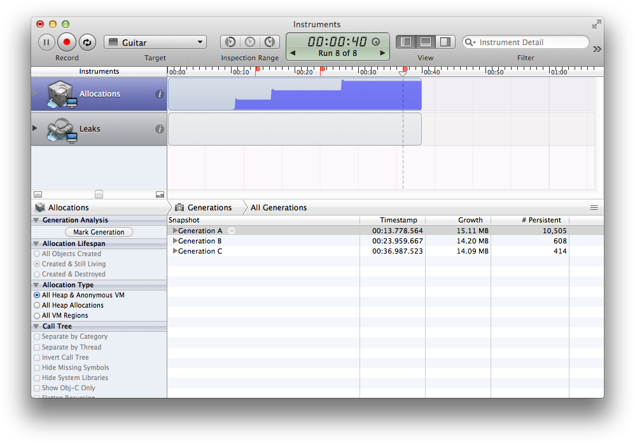This screenshot has width=635, height=443.
Task: Open info for Leaks instrument
Action: click(160, 129)
